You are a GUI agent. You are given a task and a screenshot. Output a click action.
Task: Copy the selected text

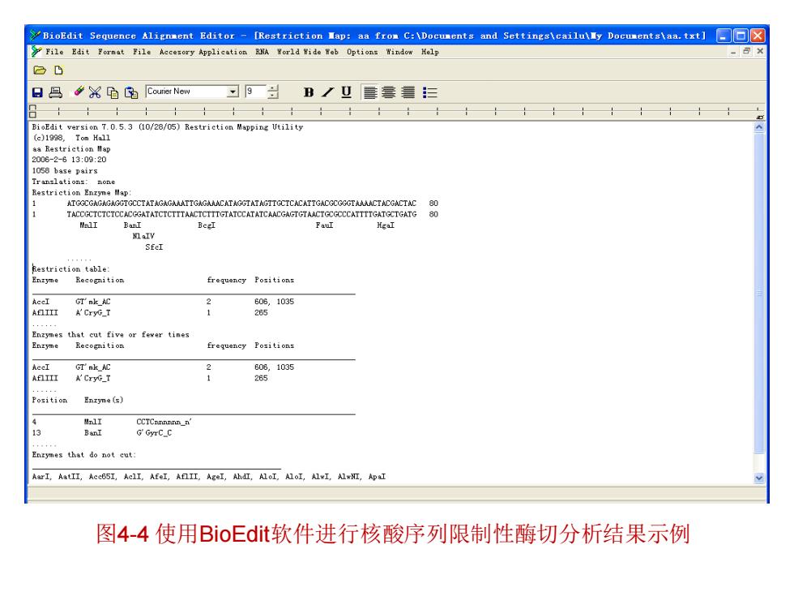tap(113, 92)
